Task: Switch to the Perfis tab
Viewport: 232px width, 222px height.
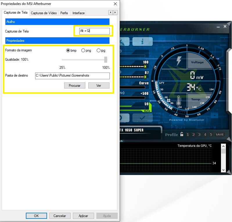Action: tap(64, 13)
